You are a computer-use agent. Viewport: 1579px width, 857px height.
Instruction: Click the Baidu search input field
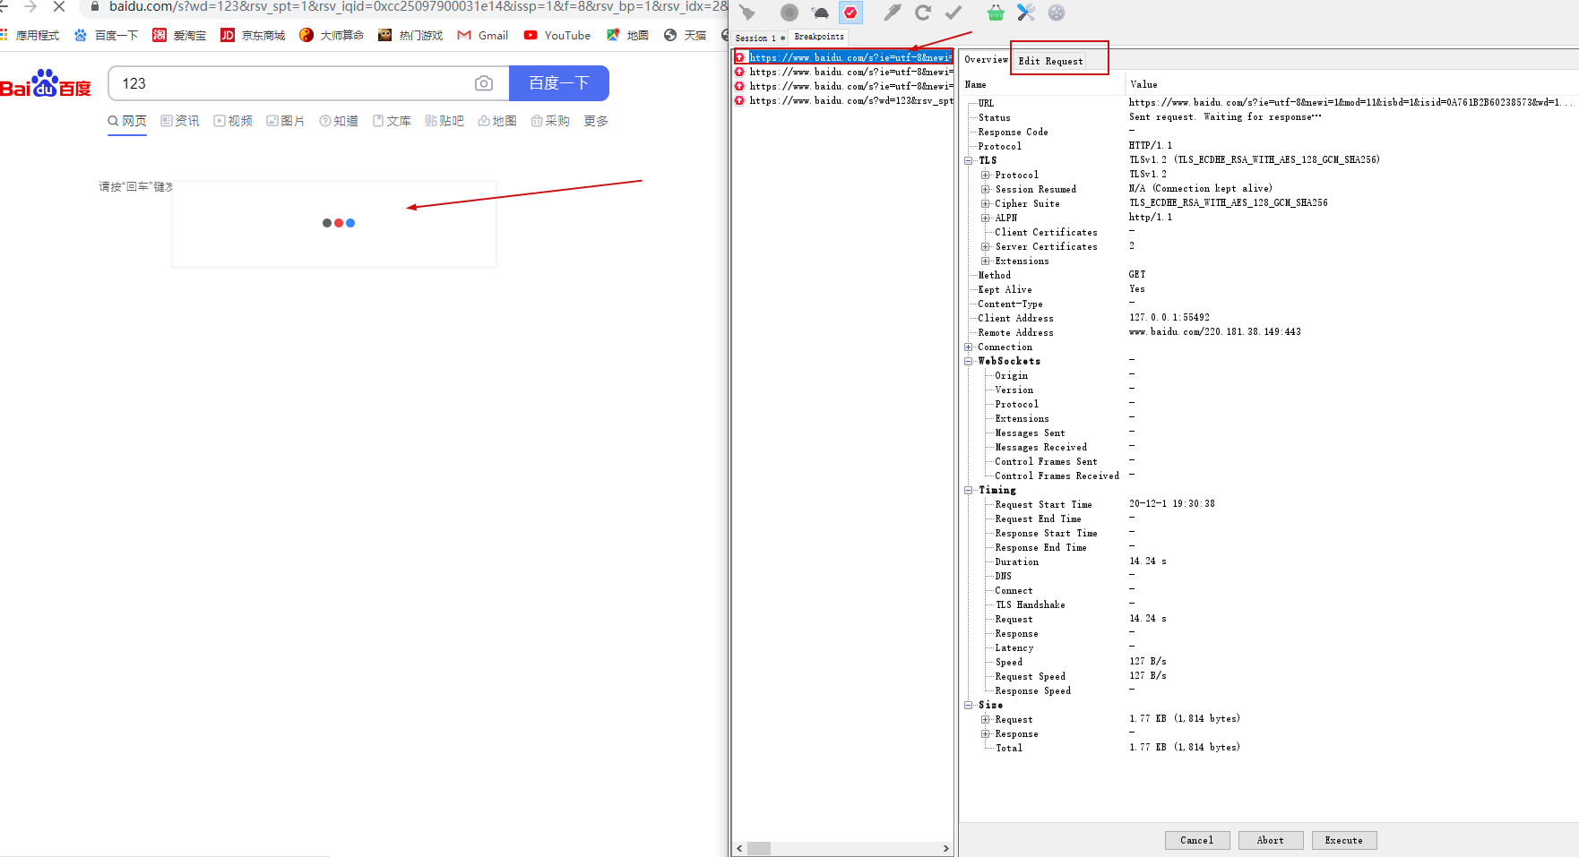tap(291, 83)
